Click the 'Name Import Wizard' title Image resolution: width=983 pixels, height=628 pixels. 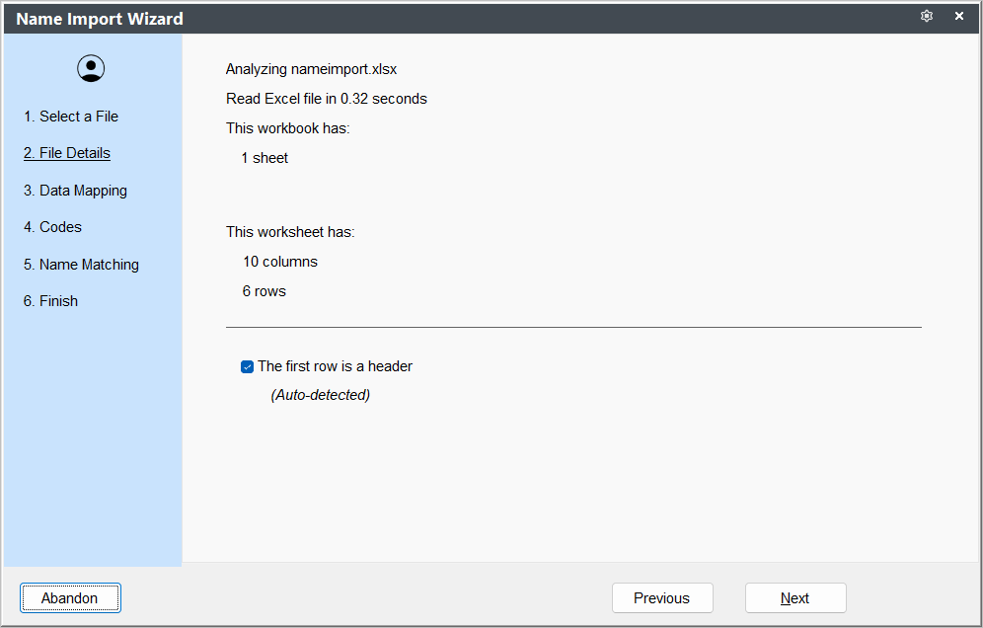[100, 19]
